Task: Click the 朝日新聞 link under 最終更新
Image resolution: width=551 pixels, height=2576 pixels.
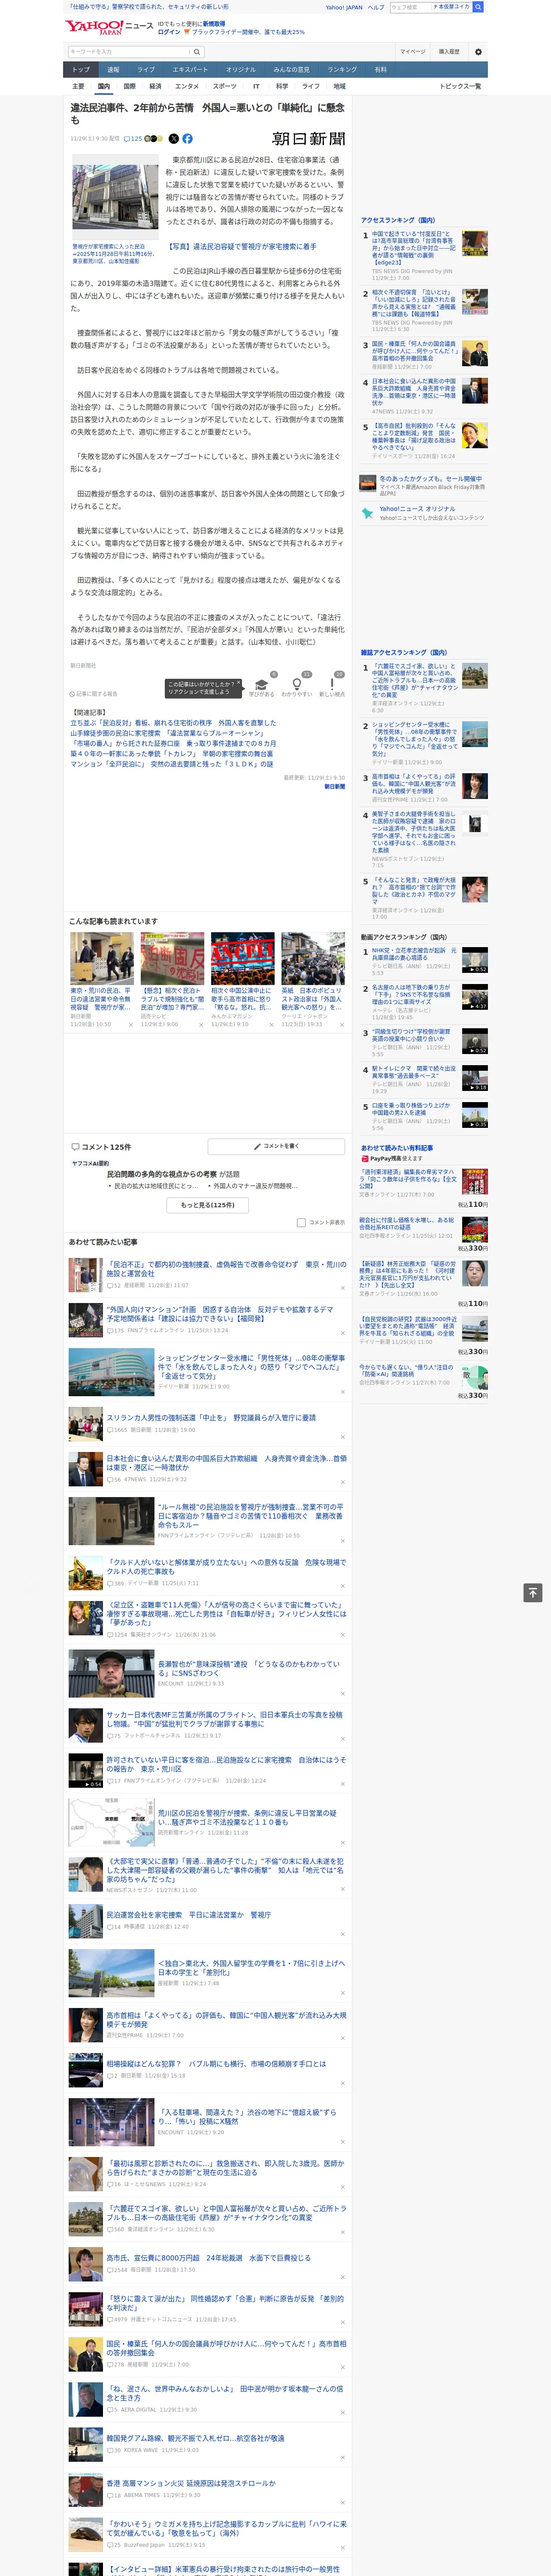Action: [x=334, y=786]
